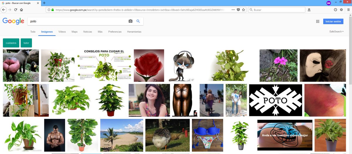Click the browser forward arrow button
352x154 pixels.
click(x=10, y=10)
